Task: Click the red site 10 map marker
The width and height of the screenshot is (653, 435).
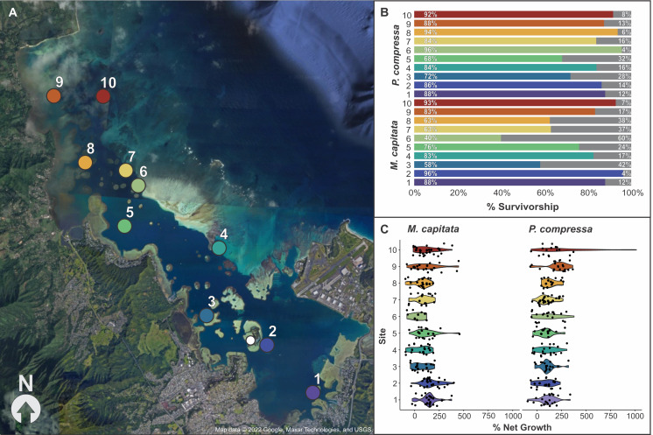Action: (103, 96)
